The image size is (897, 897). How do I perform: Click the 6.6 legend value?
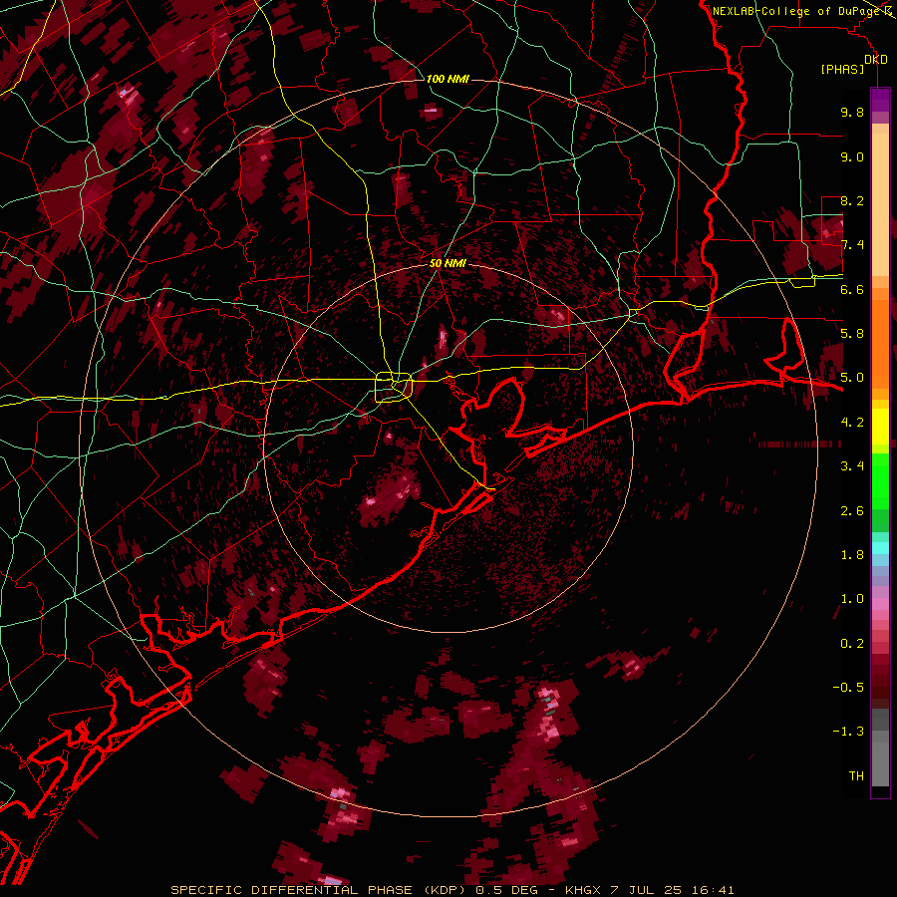pos(852,289)
